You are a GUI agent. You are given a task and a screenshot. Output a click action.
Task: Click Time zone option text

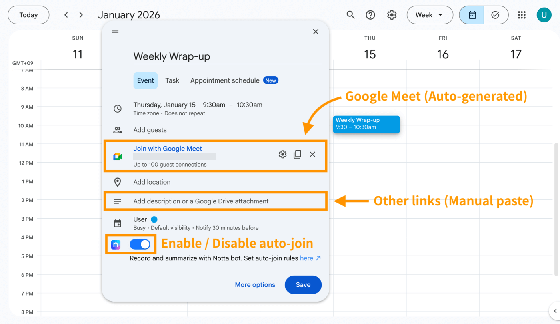click(x=147, y=113)
